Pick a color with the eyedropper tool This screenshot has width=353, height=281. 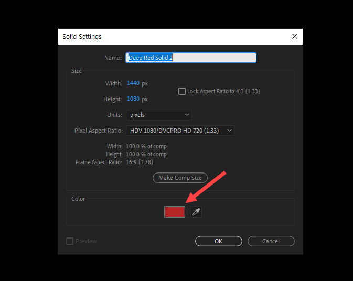tap(196, 212)
